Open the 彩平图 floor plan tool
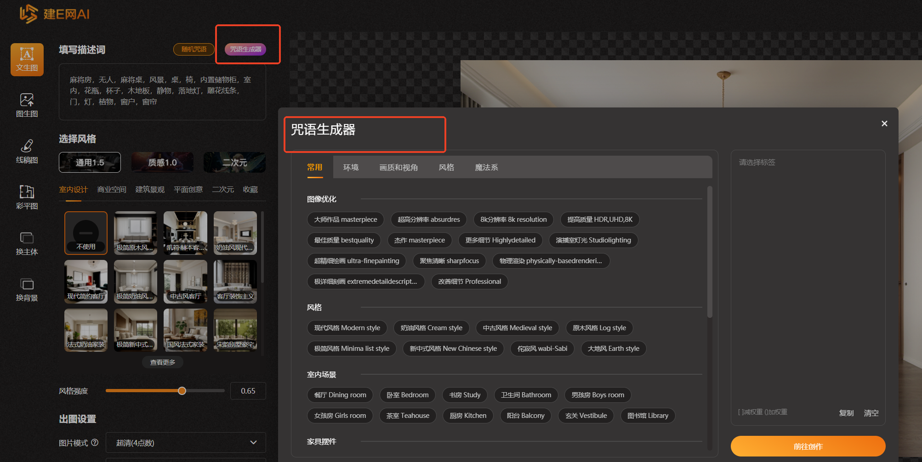Viewport: 922px width, 462px height. pos(27,197)
